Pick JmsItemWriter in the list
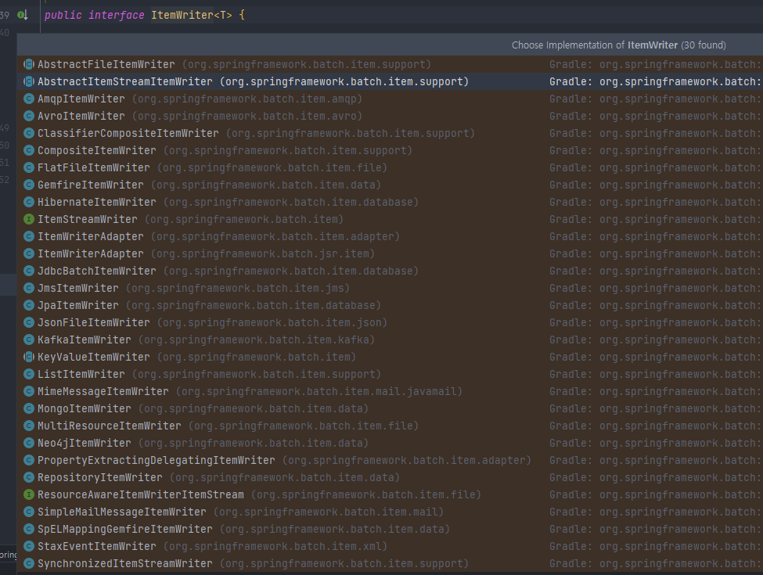This screenshot has height=575, width=763. pos(390,288)
